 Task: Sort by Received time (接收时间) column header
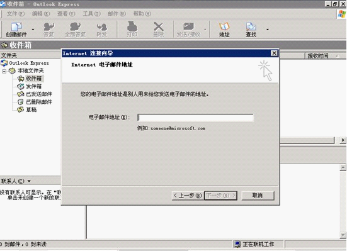(318, 56)
